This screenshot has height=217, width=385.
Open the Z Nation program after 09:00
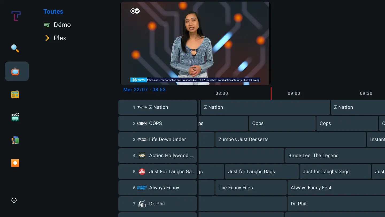pyautogui.click(x=358, y=107)
